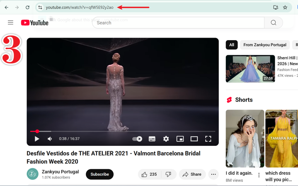The image size is (298, 186).
Task: Open video settings gear
Action: click(x=166, y=139)
